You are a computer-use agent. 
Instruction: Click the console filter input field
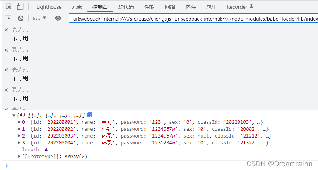pyautogui.click(x=193, y=19)
